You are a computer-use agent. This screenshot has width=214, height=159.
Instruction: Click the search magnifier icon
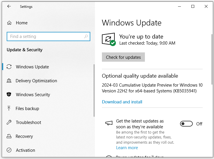[86, 36]
